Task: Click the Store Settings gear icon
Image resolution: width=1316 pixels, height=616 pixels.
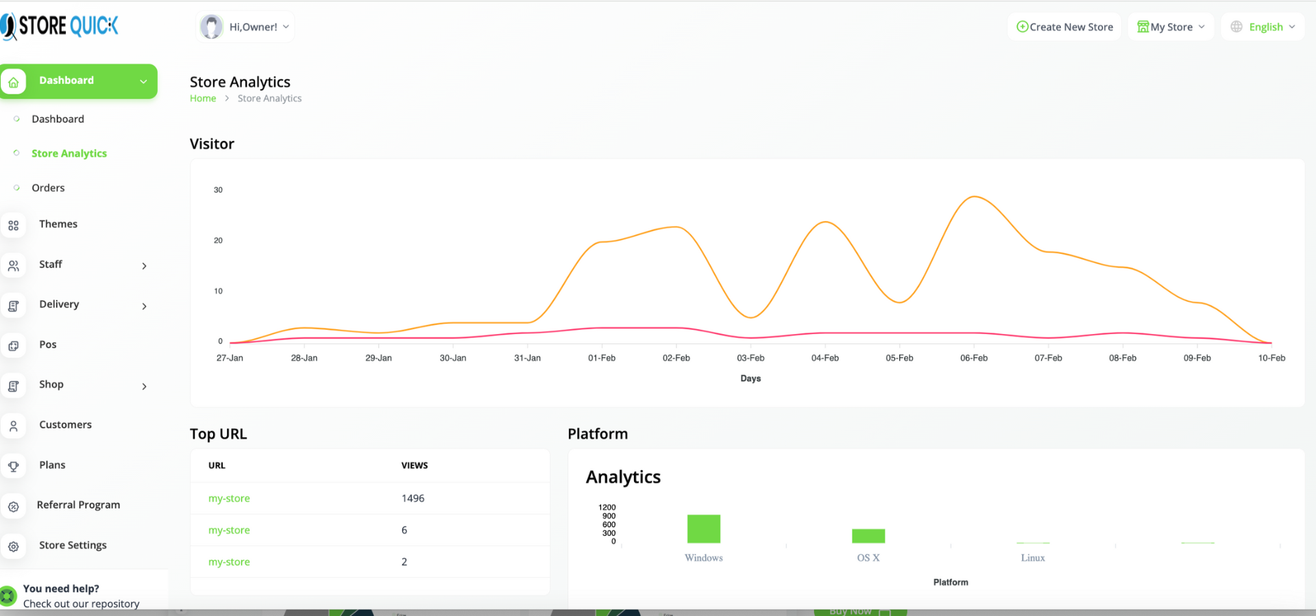Action: (14, 546)
